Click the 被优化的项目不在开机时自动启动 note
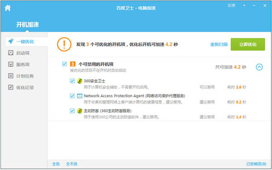The width and height of the screenshot is (272, 170). (x=98, y=71)
